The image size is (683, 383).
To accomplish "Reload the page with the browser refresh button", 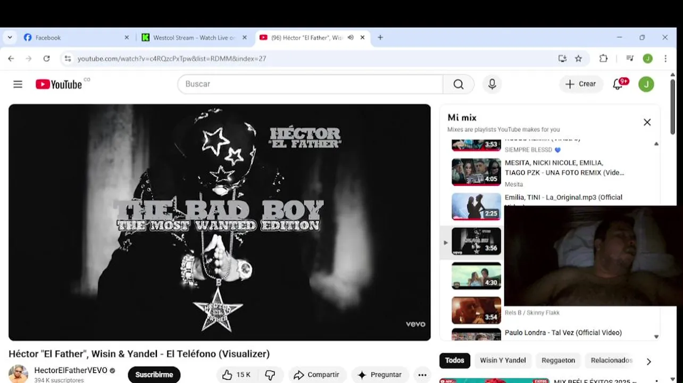I will (x=46, y=59).
